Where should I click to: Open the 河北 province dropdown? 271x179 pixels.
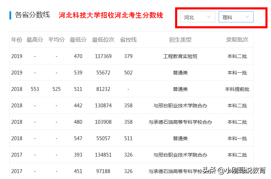point(197,17)
